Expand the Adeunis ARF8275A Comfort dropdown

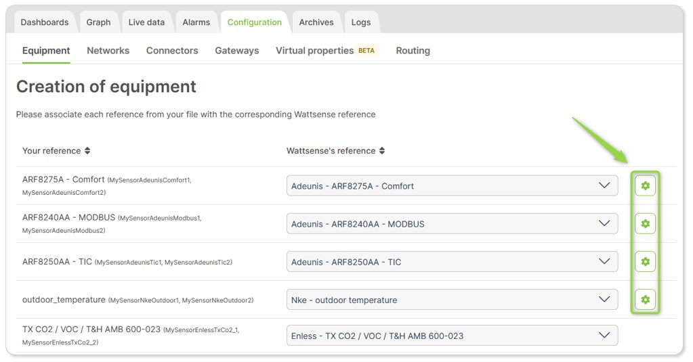452,186
